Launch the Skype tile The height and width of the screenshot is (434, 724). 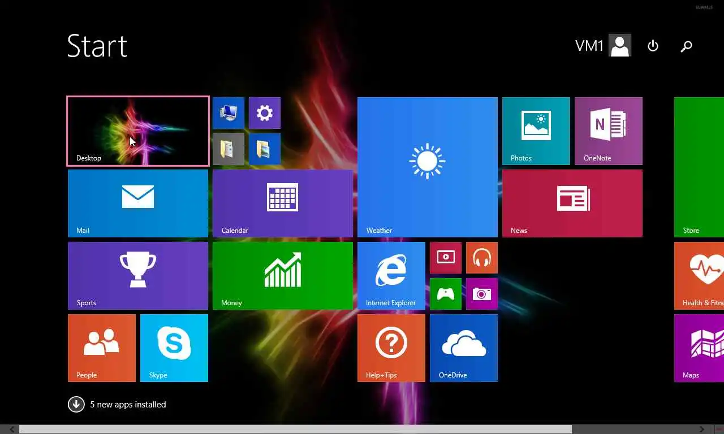(x=174, y=348)
